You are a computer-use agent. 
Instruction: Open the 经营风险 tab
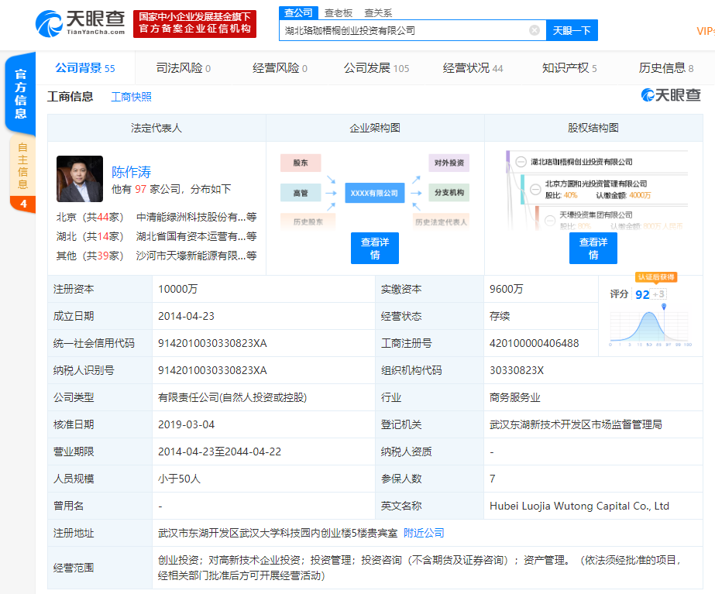(280, 68)
